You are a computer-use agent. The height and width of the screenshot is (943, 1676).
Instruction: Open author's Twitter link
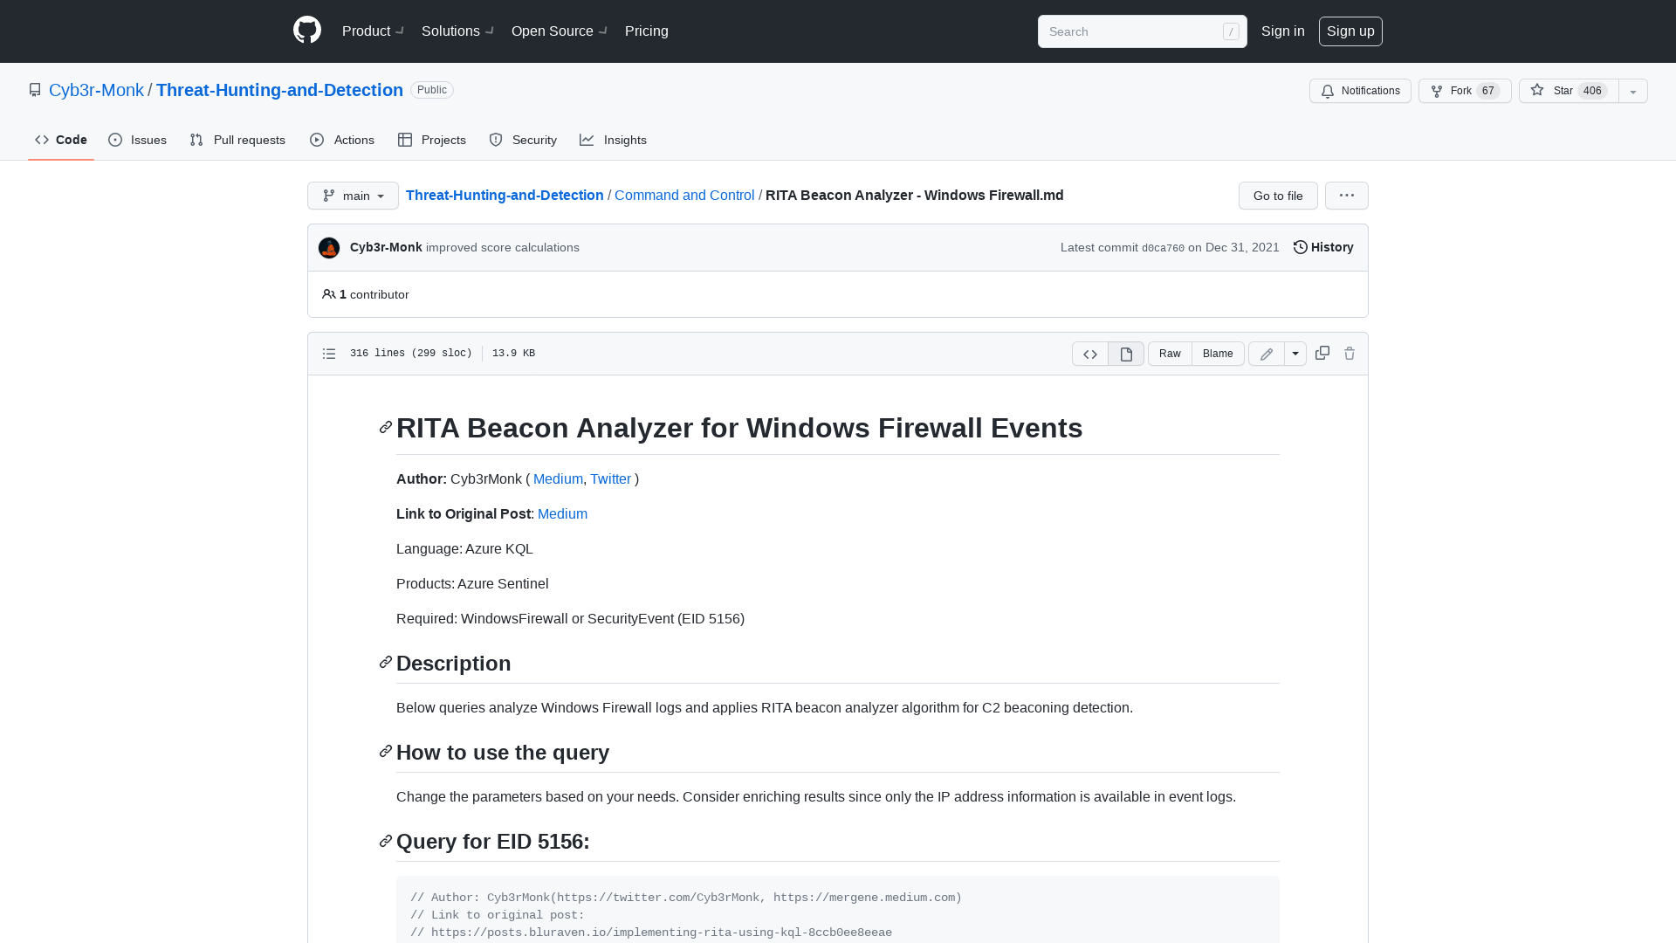(610, 478)
